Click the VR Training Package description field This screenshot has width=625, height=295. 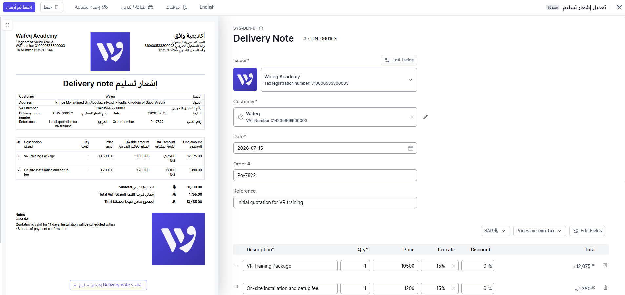tap(290, 266)
